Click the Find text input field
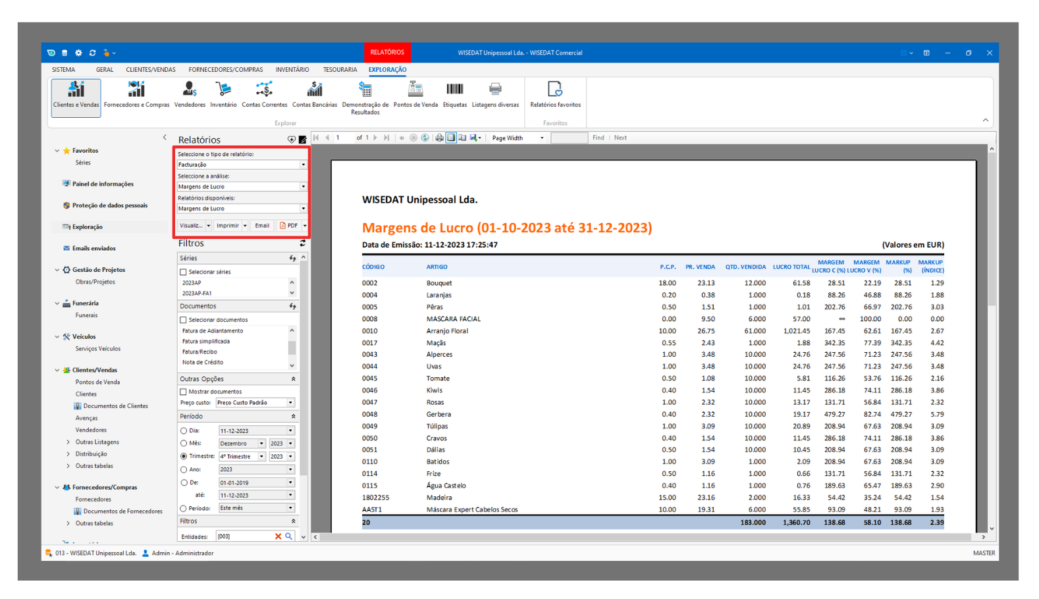The image size is (1039, 599). tap(569, 138)
